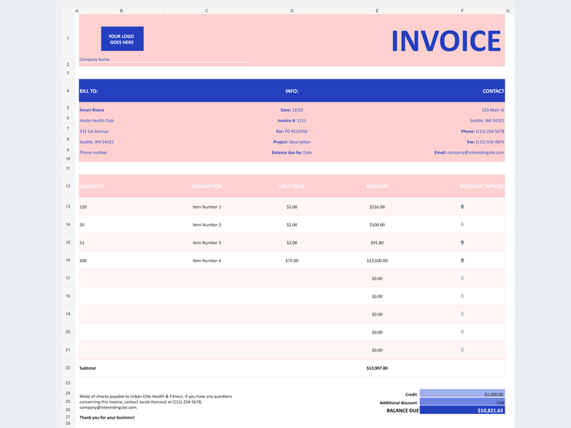Screen dimensions: 571x428
Task: Click the down arrow icon in row 17
Action: coord(462,278)
